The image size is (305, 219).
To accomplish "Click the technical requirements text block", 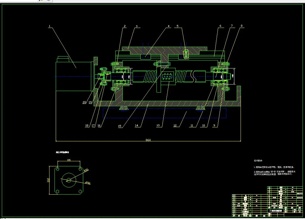I will pyautogui.click(x=275, y=168).
